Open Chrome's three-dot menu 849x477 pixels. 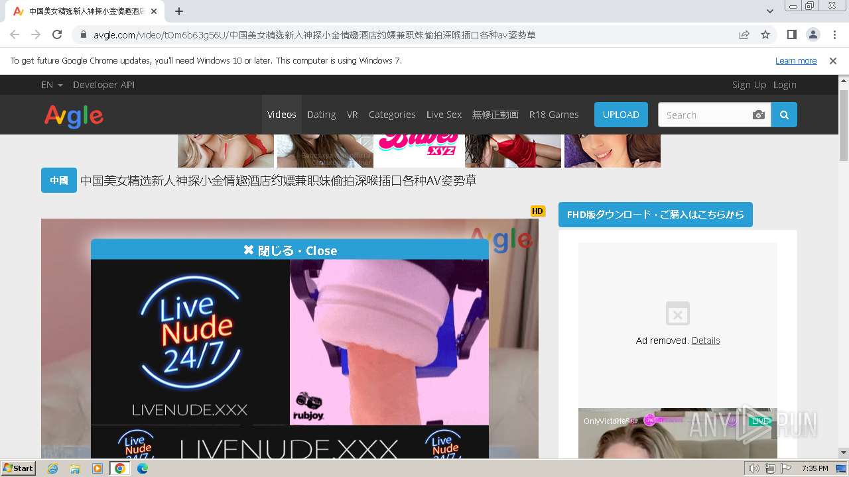coord(834,34)
